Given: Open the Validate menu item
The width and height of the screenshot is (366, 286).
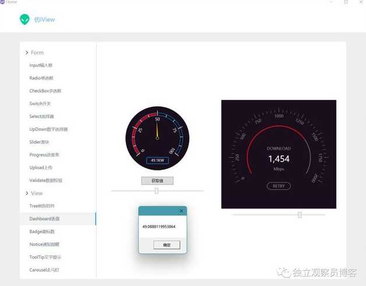Looking at the screenshot, I should point(45,180).
